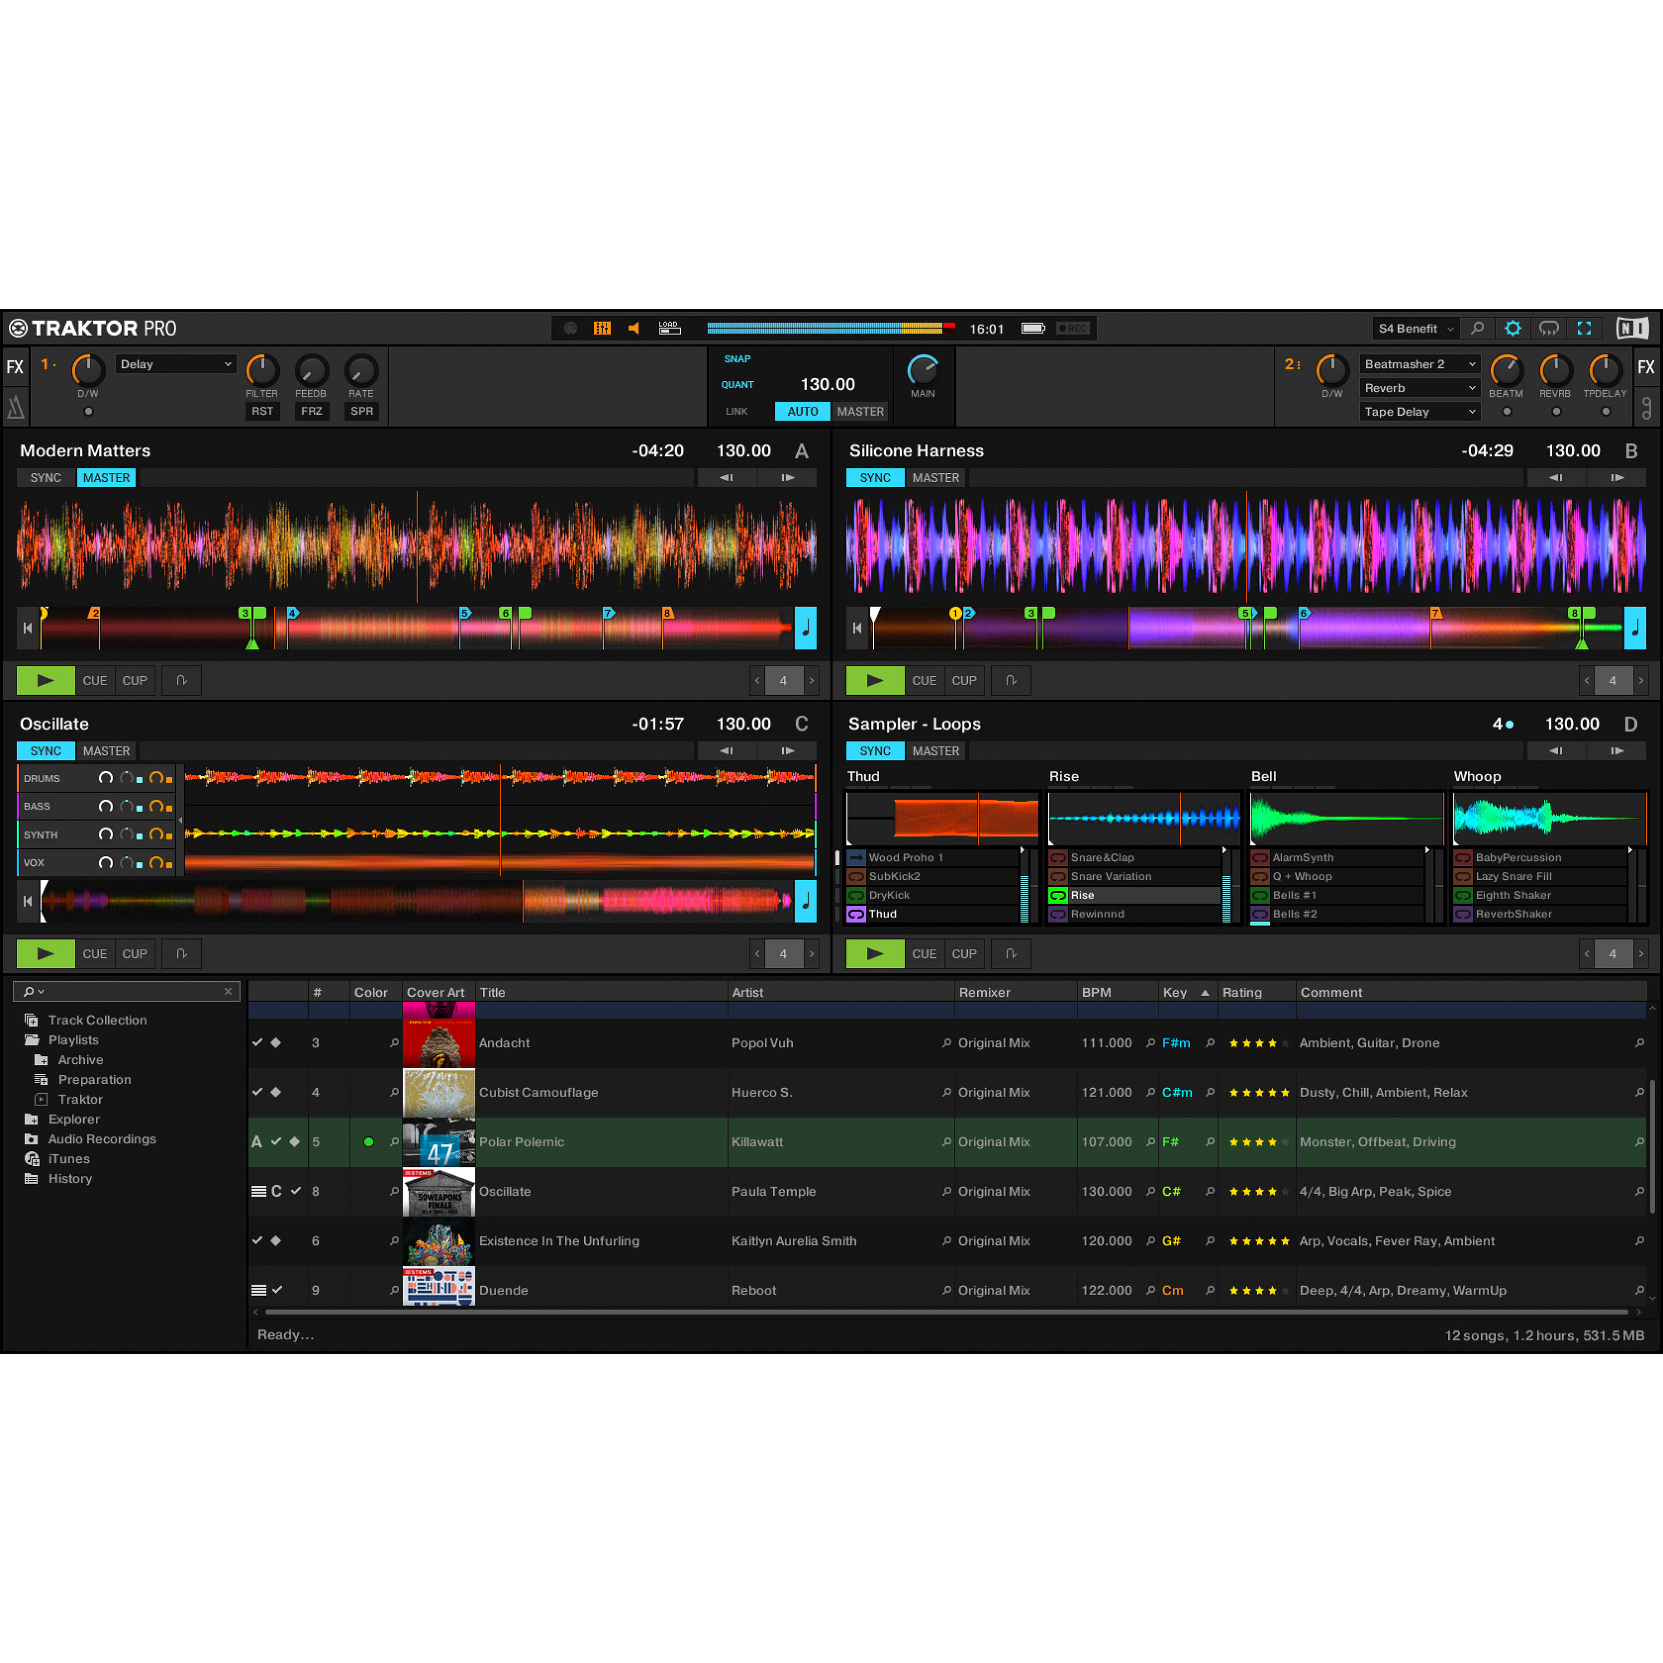Set deck B Silicone Harness as MASTER
Viewport: 1663px width, 1663px height.
(x=936, y=477)
